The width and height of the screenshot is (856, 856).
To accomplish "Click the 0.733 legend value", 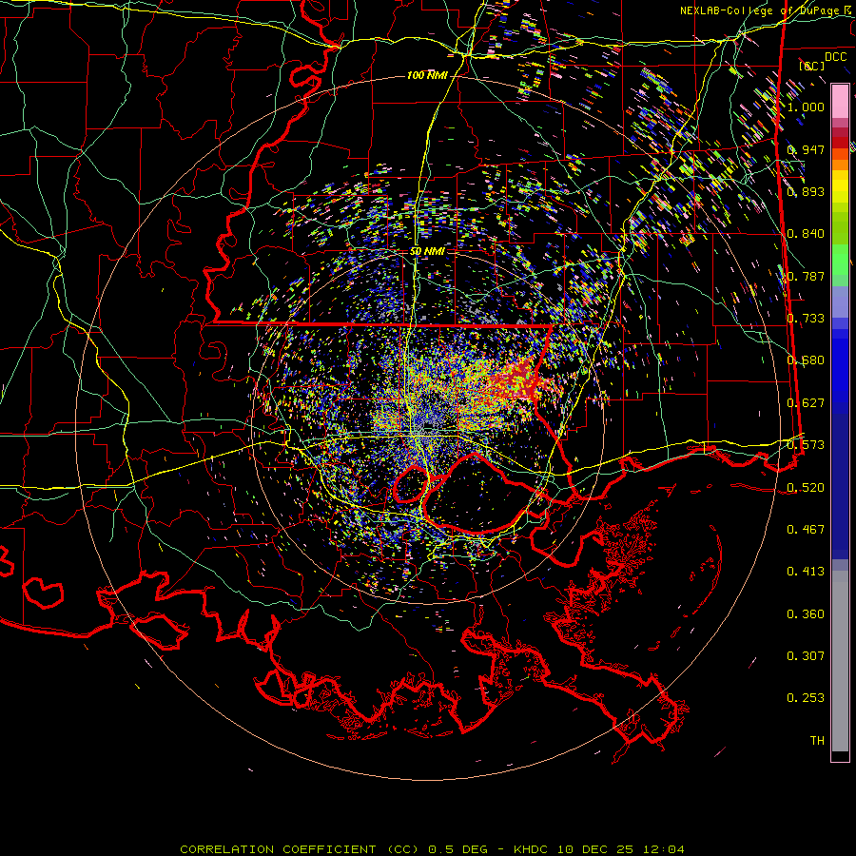I will point(806,319).
